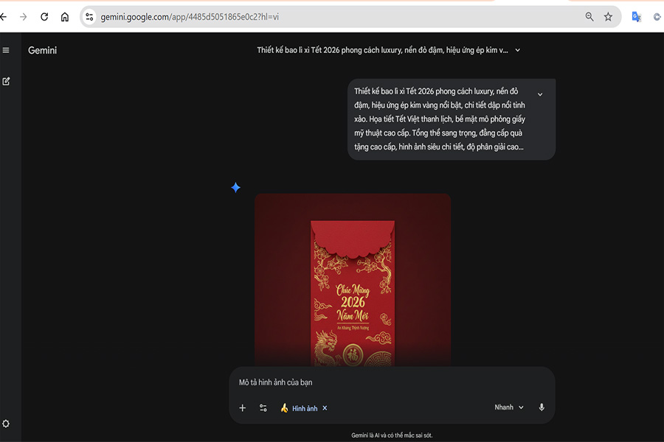Click the microphone voice input icon
Screen dimensions: 664x442
(542, 407)
